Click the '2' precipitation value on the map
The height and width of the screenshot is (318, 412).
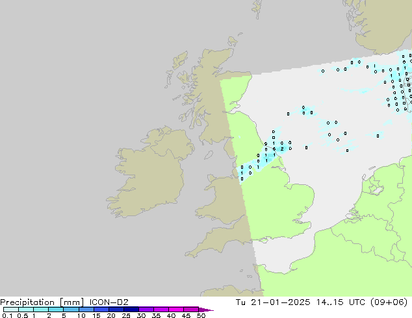282,149
